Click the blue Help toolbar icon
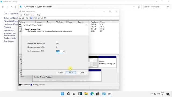Screen dimensions: 172x97 click(31, 18)
